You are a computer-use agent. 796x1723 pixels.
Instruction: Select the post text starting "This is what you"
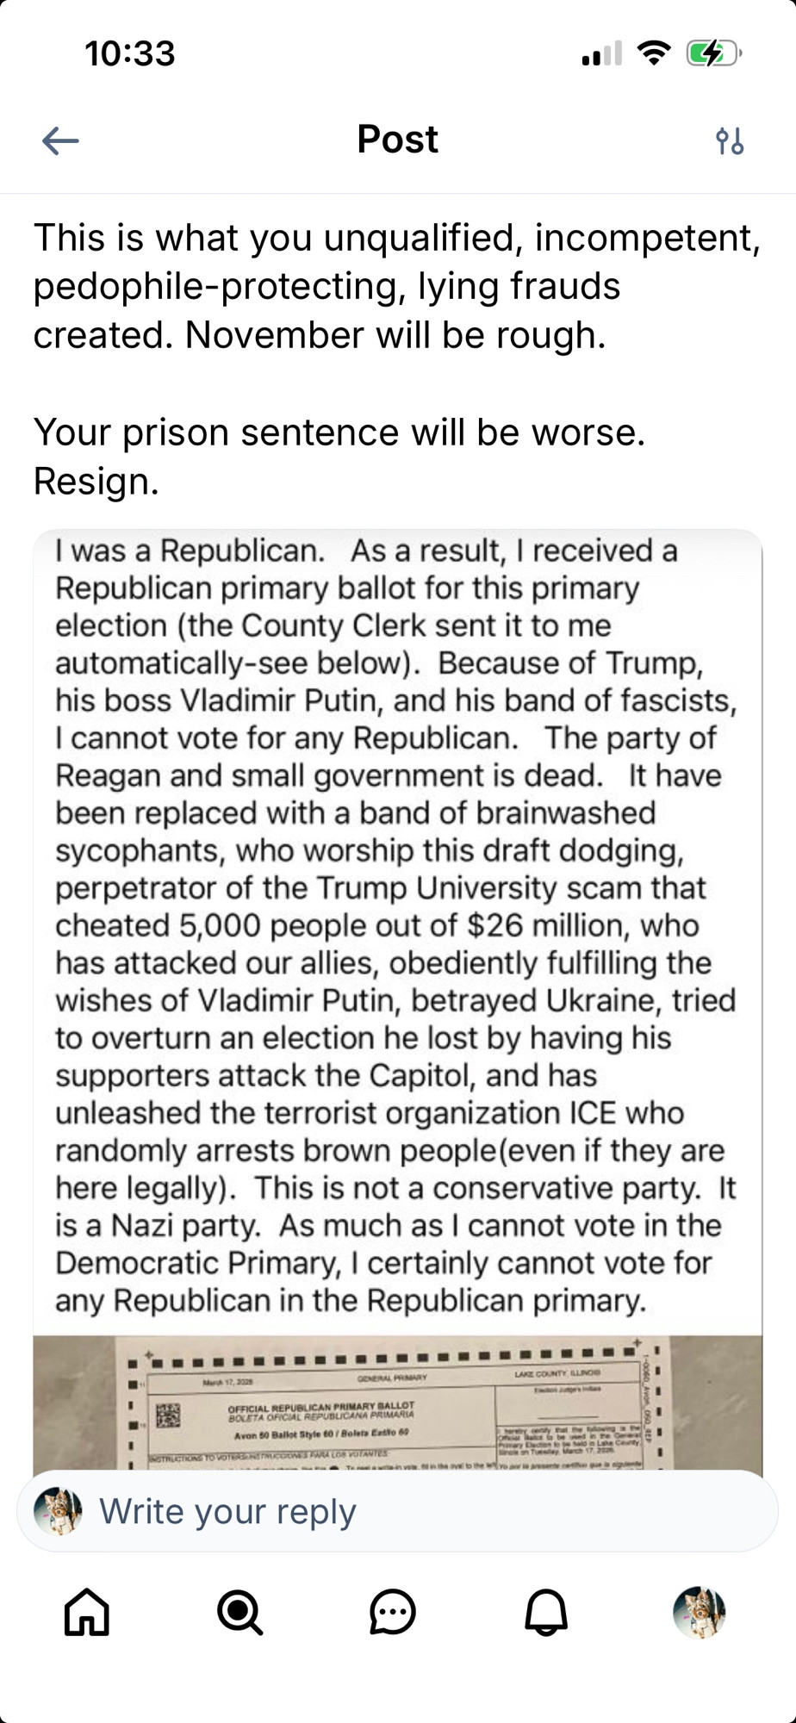pos(397,286)
